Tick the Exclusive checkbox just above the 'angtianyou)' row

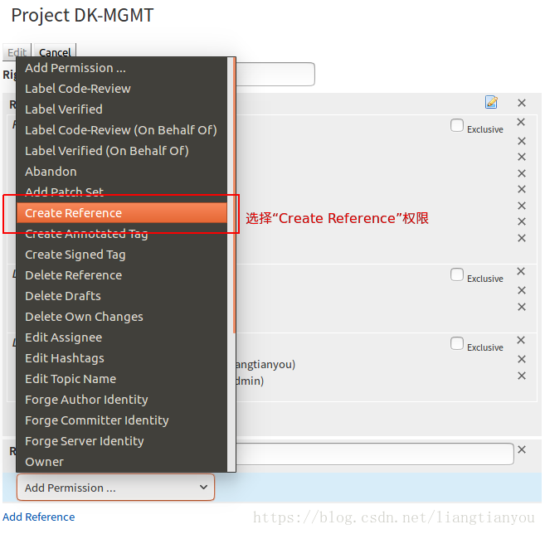pos(457,343)
